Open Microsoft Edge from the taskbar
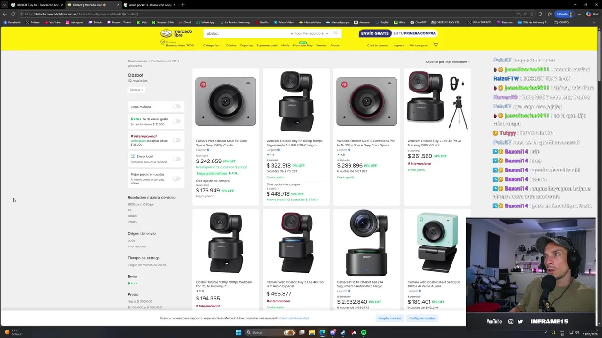 [x=322, y=332]
